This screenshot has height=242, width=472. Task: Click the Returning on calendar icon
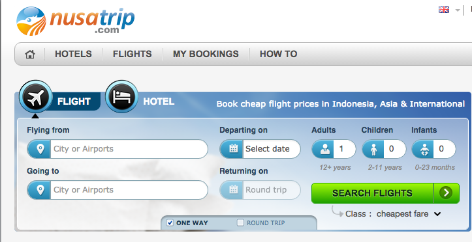(233, 190)
